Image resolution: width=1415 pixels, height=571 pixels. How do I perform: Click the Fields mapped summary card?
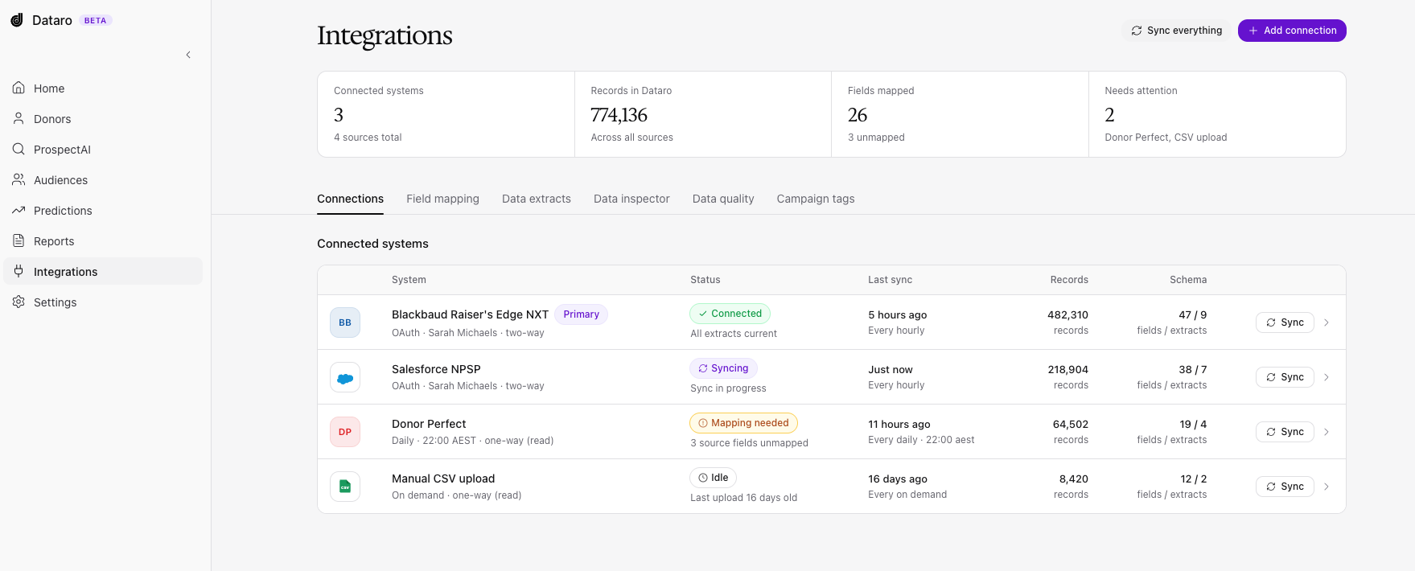(960, 114)
